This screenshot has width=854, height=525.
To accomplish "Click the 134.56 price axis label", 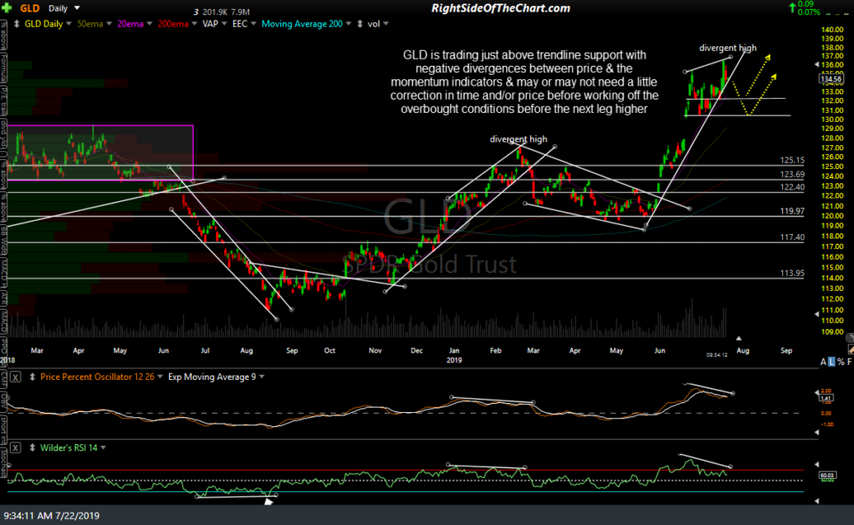I will pyautogui.click(x=832, y=77).
